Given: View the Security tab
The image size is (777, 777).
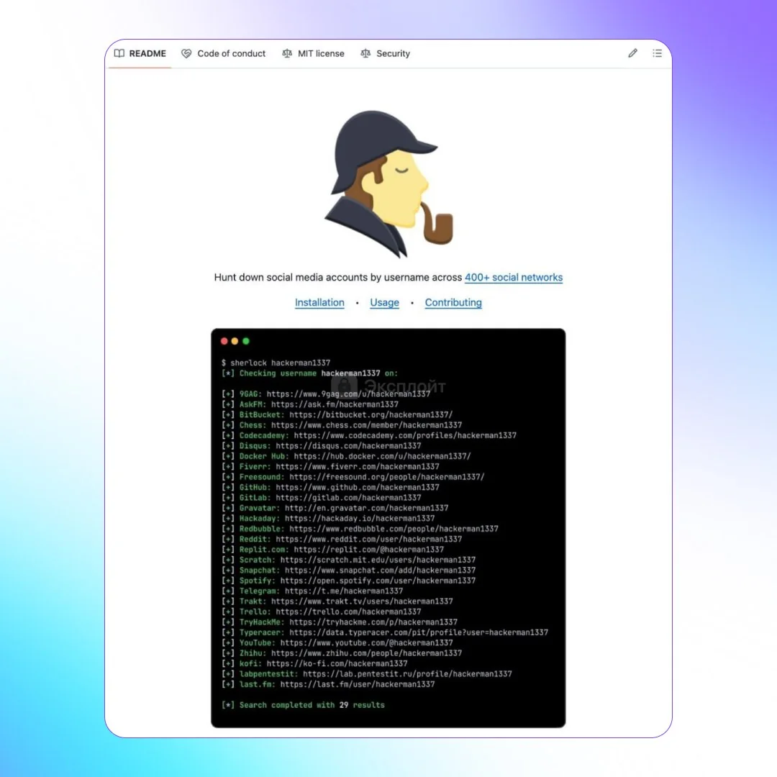Looking at the screenshot, I should pyautogui.click(x=393, y=53).
